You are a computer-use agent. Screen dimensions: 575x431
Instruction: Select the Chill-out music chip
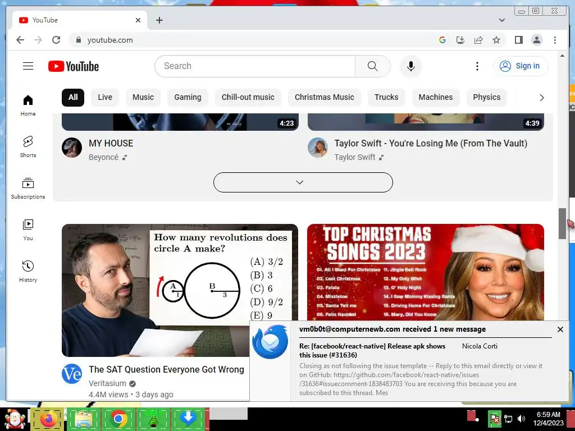(x=248, y=98)
